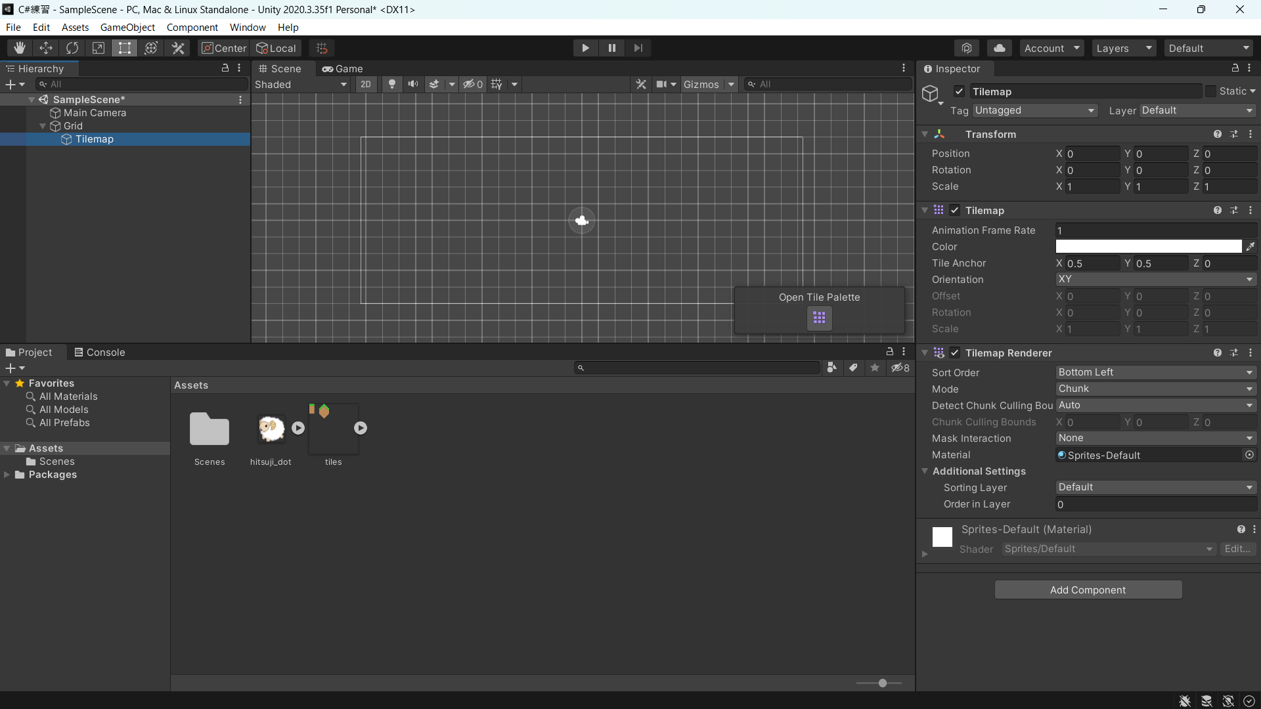This screenshot has width=1261, height=709.
Task: Open the Layers dropdown
Action: [1123, 48]
